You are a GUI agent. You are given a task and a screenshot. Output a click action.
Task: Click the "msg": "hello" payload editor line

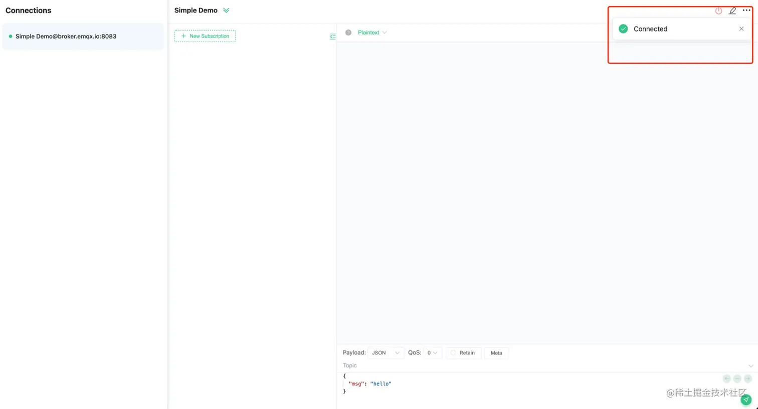click(x=370, y=384)
